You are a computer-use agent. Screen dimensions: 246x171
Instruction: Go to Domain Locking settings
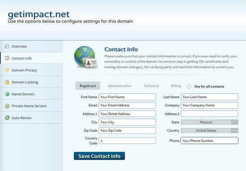point(31,82)
